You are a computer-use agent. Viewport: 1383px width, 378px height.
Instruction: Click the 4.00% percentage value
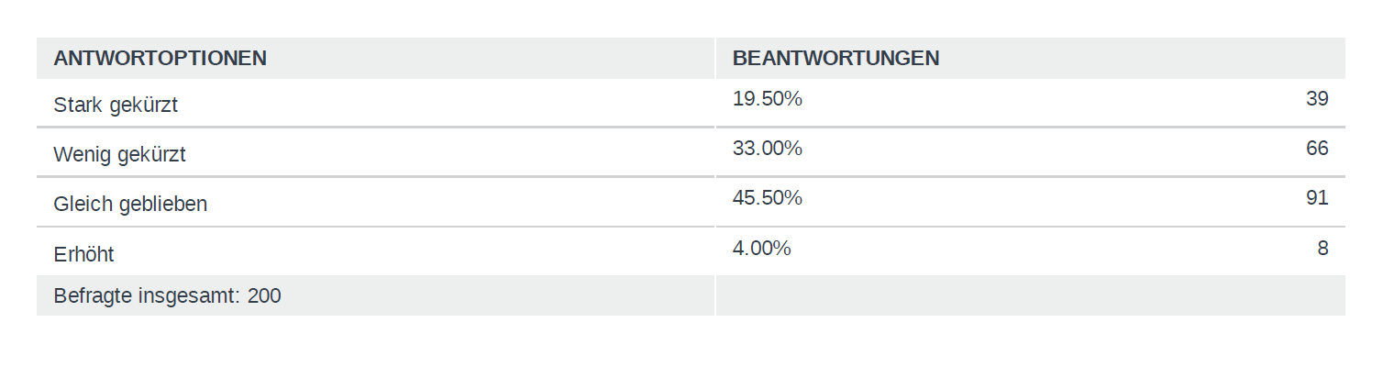tap(762, 248)
